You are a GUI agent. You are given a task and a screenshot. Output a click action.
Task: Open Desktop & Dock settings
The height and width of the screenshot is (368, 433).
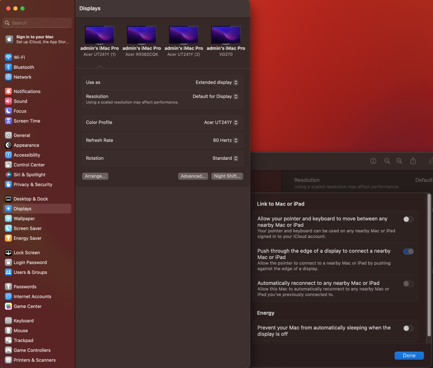coord(37,199)
